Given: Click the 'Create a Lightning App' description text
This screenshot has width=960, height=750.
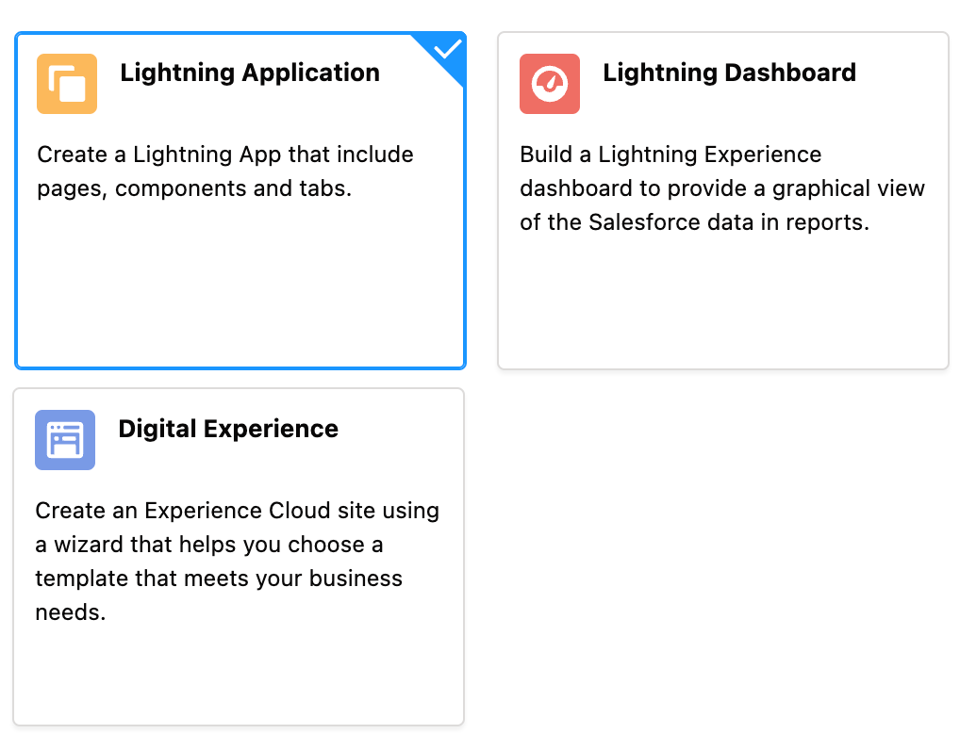Looking at the screenshot, I should (225, 171).
